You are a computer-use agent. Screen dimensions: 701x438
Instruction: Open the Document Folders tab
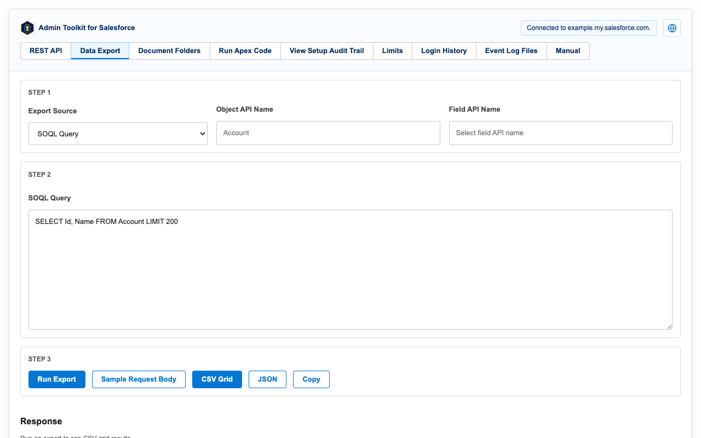169,51
